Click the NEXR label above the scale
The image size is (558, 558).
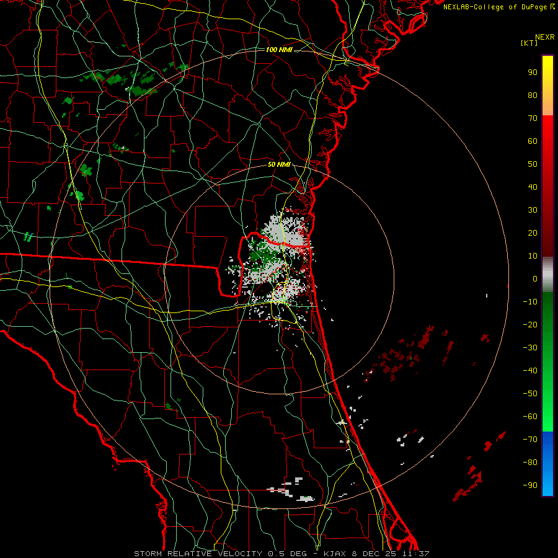pos(545,37)
